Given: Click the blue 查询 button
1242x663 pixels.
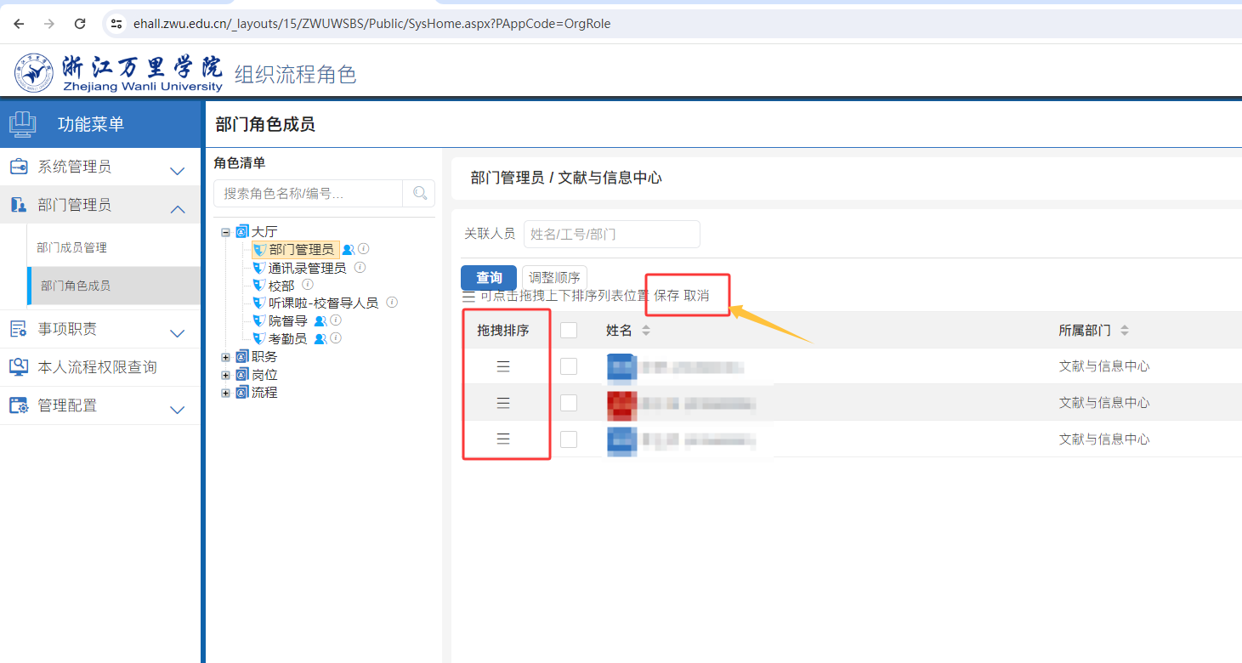Looking at the screenshot, I should 488,278.
